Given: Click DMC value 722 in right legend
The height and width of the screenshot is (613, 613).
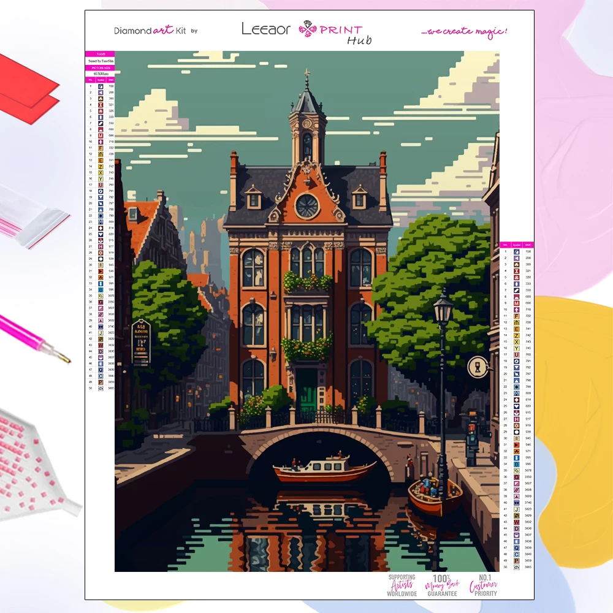Looking at the screenshot, I should point(528,316).
